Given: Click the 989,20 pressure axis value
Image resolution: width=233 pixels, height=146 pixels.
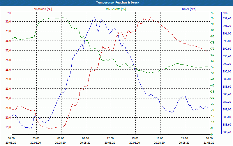Looking at the screenshot, I should 227,102.
